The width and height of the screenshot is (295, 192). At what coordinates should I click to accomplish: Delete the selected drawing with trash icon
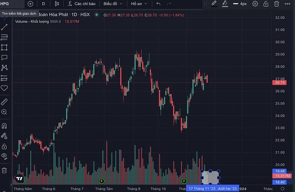pyautogui.click(x=276, y=4)
